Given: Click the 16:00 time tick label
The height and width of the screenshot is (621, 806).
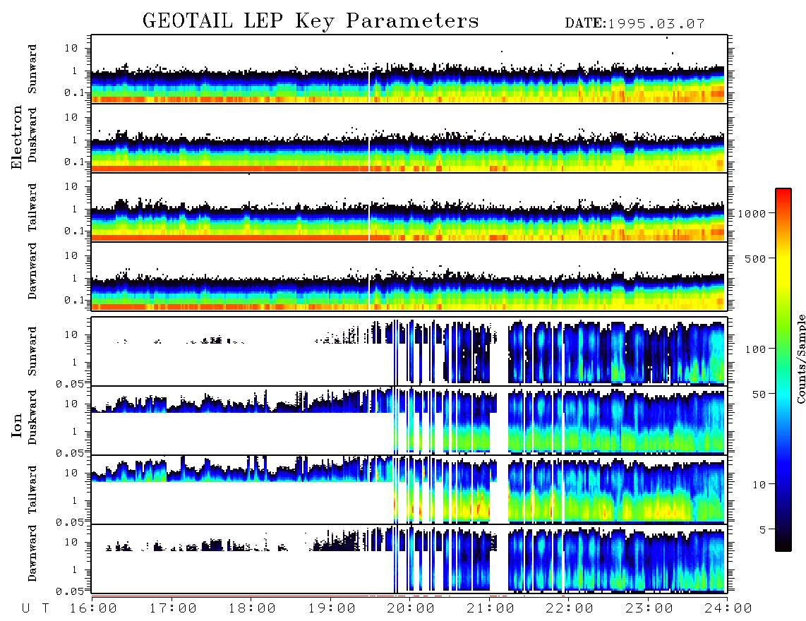Looking at the screenshot, I should pos(94,608).
